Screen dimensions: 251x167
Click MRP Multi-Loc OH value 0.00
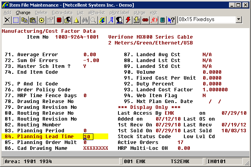point(184,148)
